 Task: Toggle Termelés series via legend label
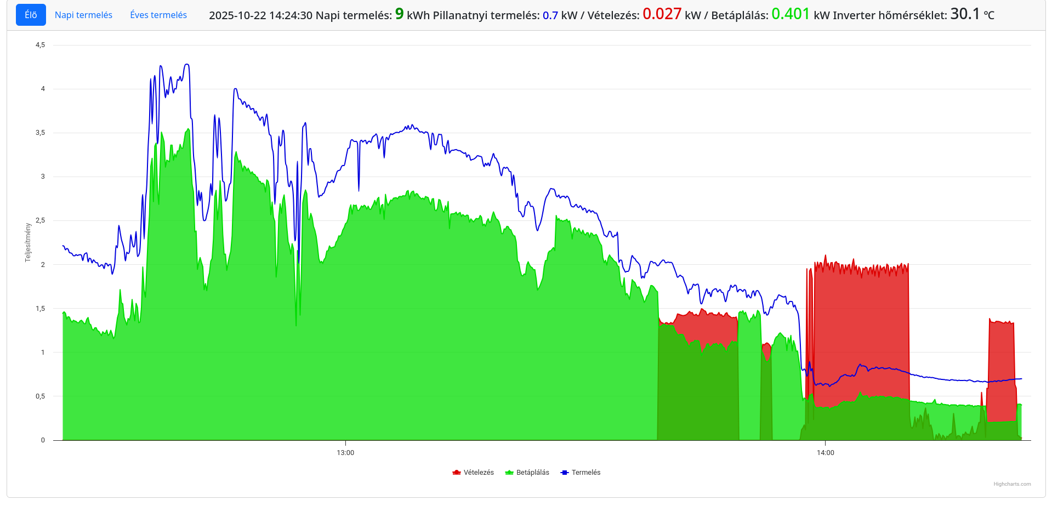[x=586, y=473]
